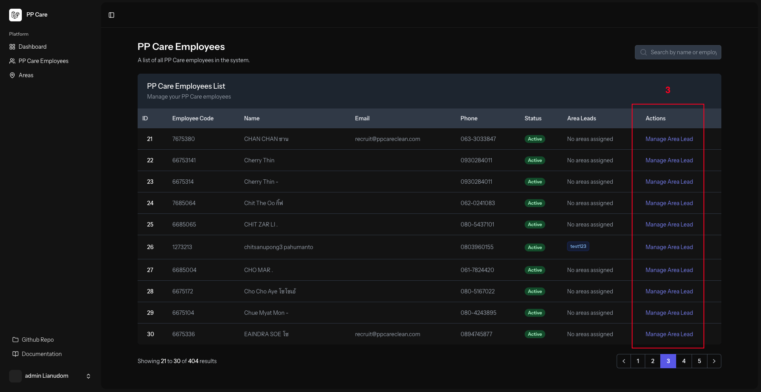
Task: Click the Area Leads column header
Action: click(581, 118)
